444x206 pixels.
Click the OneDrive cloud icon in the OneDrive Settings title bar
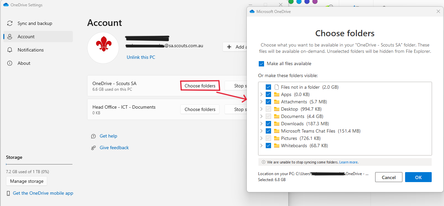coord(6,5)
